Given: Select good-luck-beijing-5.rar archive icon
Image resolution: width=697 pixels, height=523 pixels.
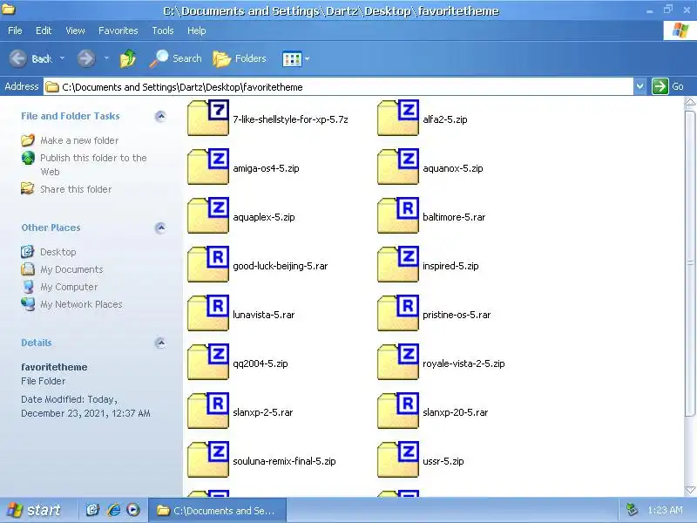Looking at the screenshot, I should point(208,264).
